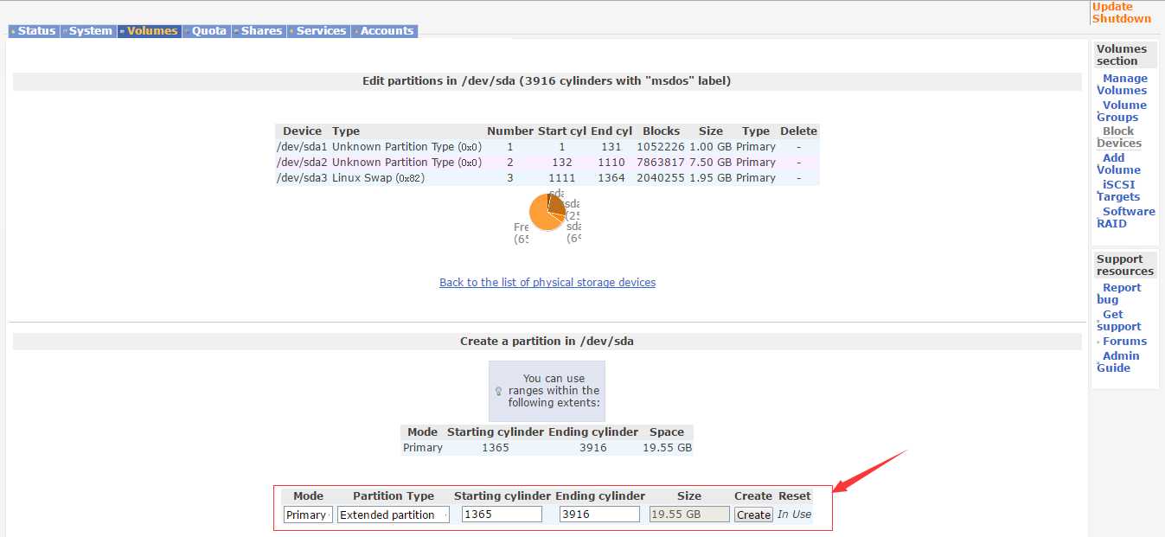Open Software RAID in sidebar
The image size is (1165, 537).
pyautogui.click(x=1126, y=218)
